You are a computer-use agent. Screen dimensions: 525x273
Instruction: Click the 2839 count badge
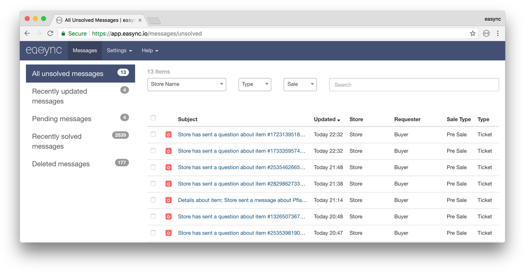120,135
